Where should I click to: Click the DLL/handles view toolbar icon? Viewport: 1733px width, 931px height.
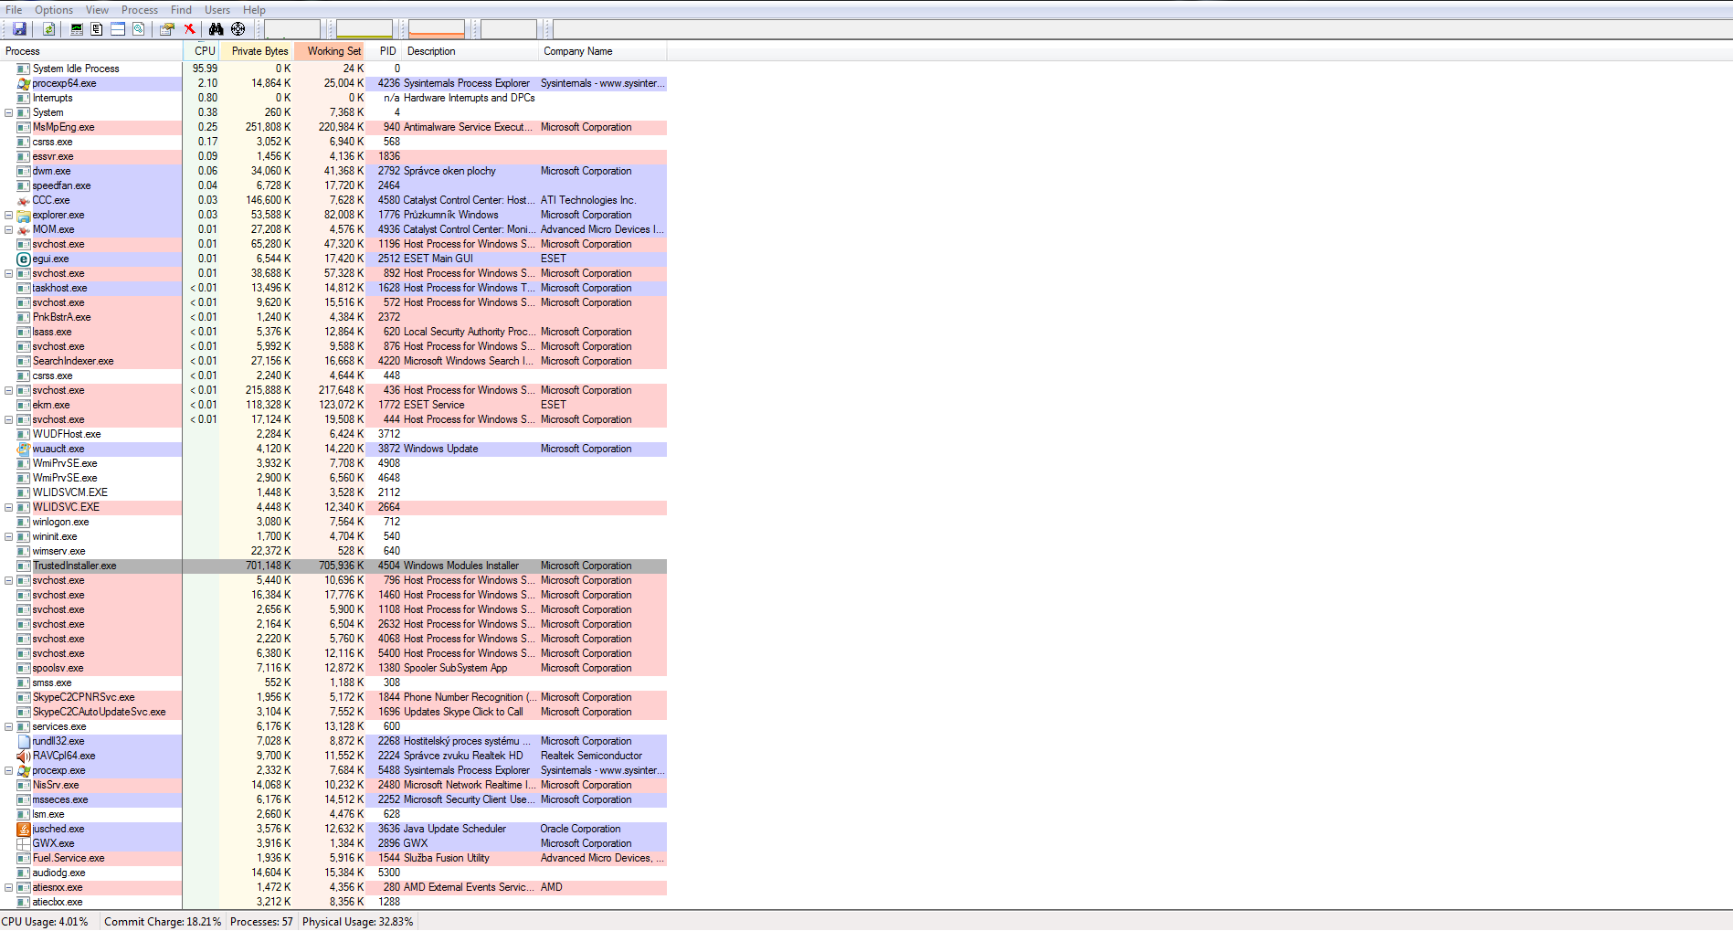138,29
